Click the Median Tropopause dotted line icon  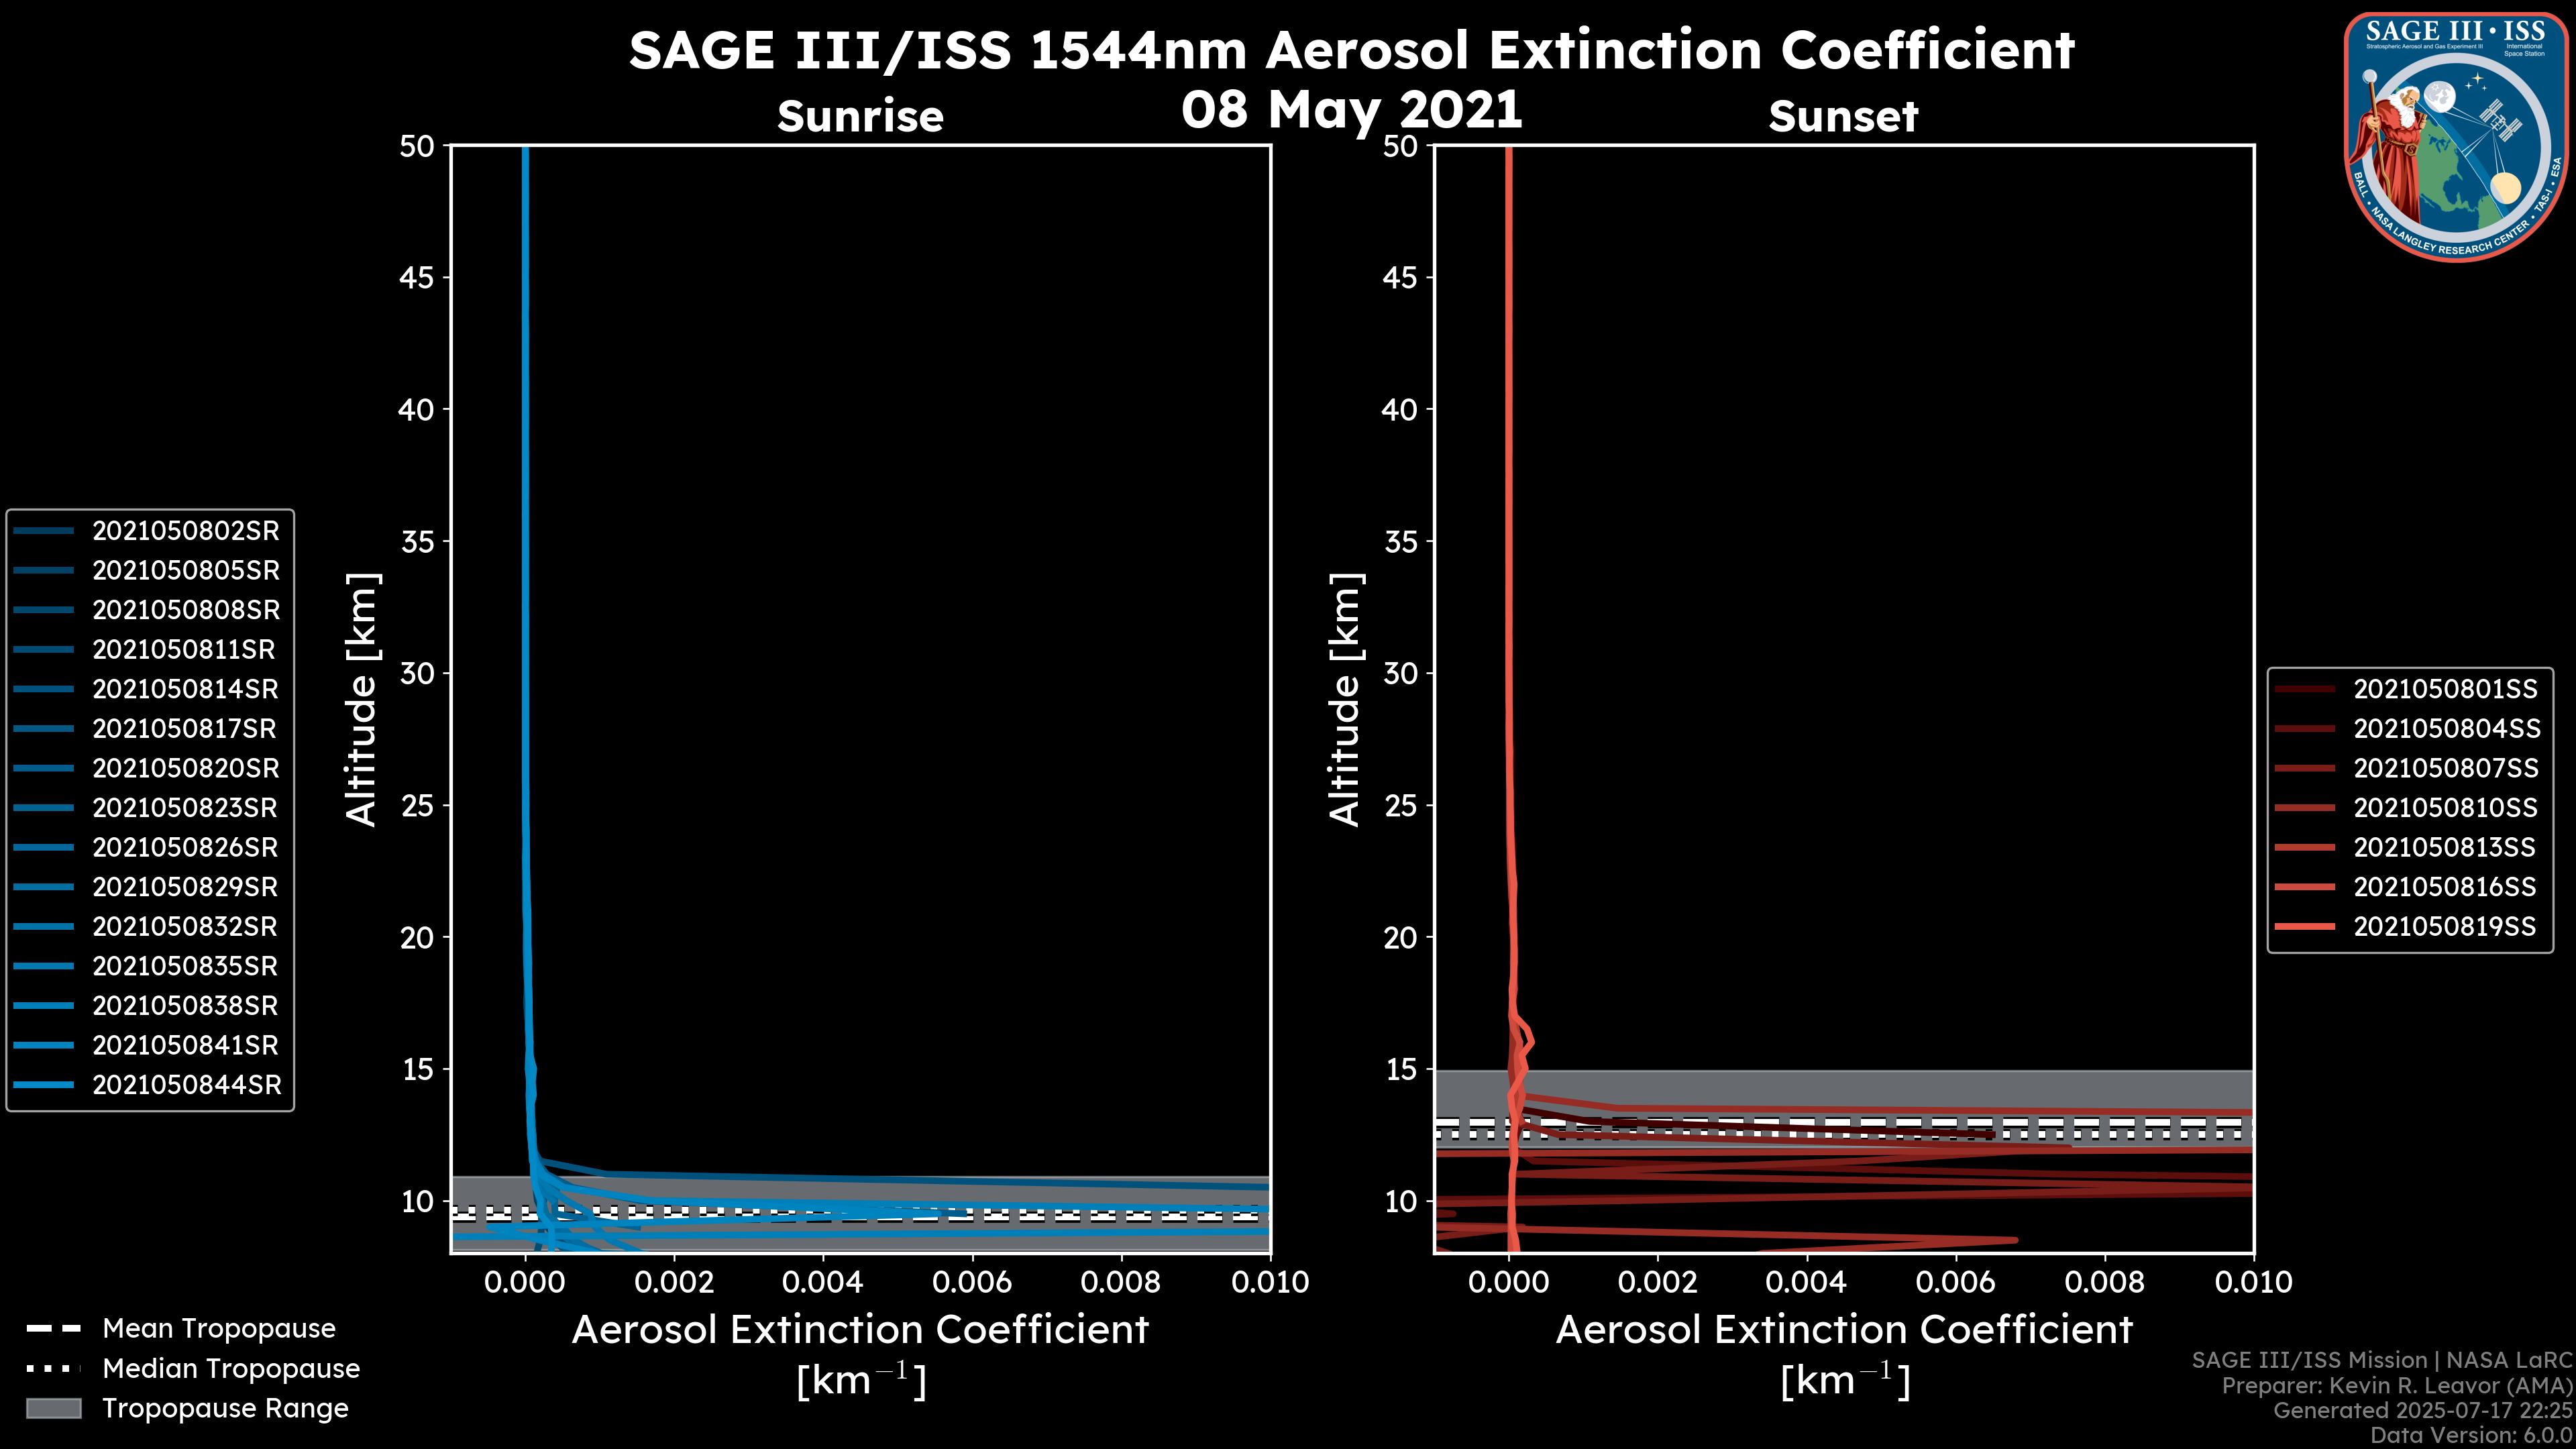(53, 1368)
